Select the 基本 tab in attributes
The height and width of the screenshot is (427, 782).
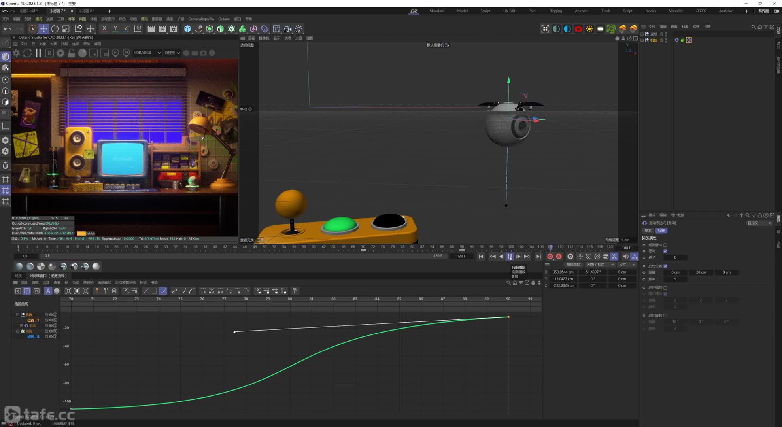648,231
